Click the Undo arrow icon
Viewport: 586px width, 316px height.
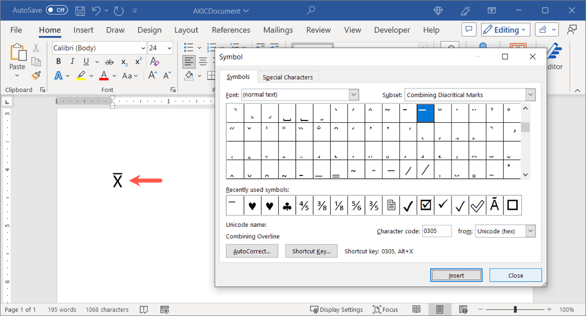(x=97, y=11)
